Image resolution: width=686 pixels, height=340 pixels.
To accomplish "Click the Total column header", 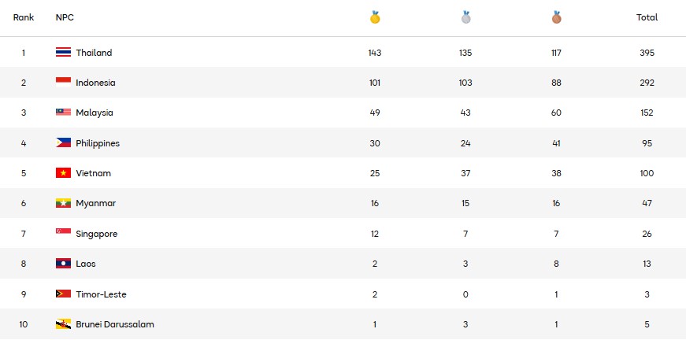I will 647,17.
